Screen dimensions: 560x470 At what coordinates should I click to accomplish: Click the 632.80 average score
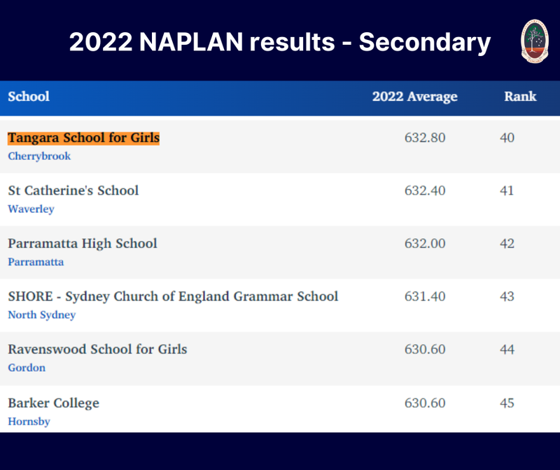tap(425, 138)
